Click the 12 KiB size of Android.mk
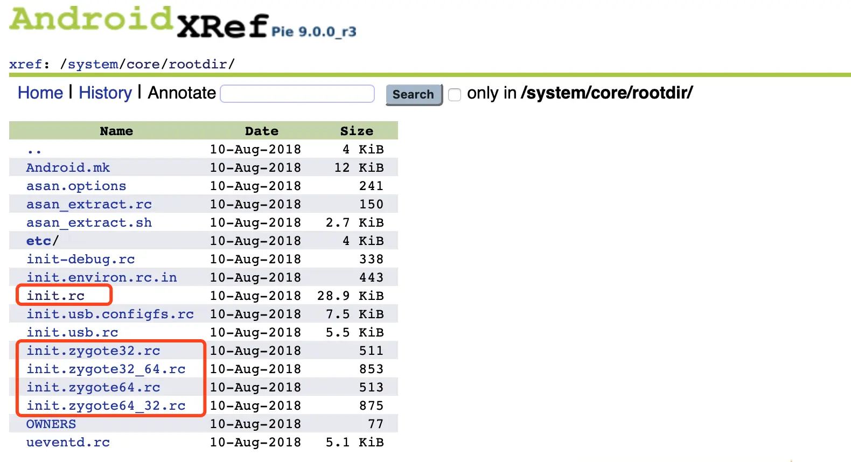 click(x=359, y=167)
